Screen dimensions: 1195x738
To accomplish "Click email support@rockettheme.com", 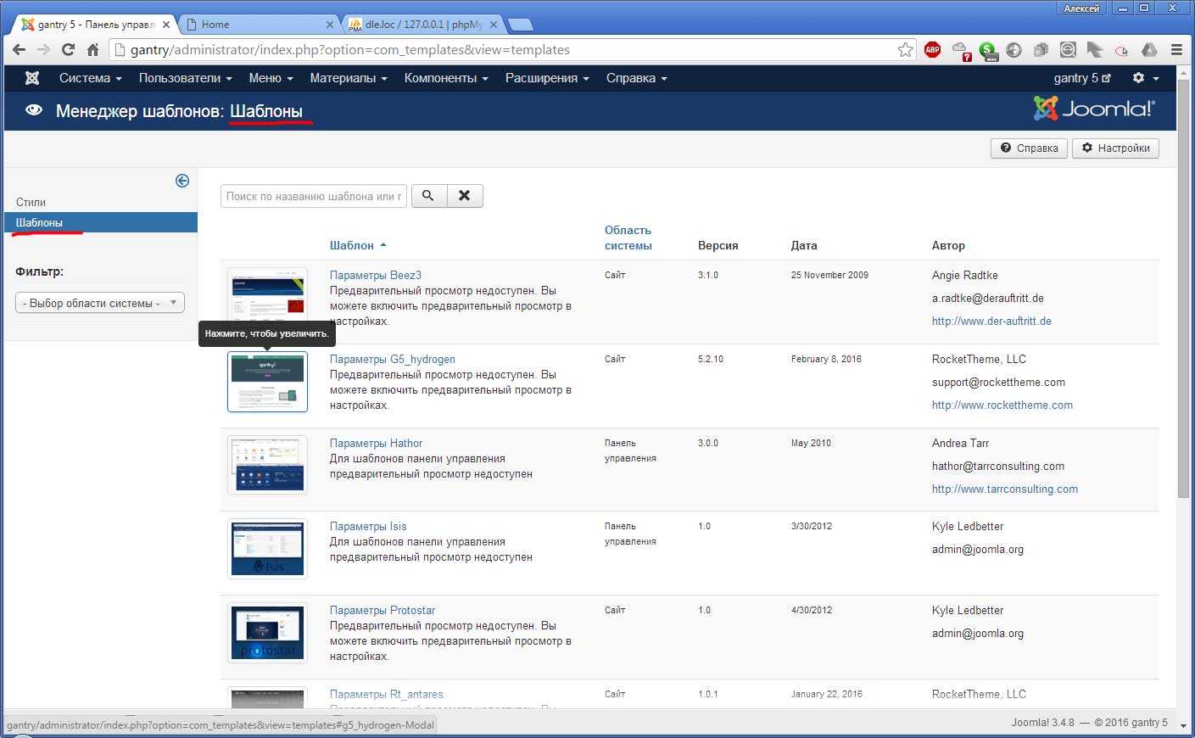I will coord(998,382).
